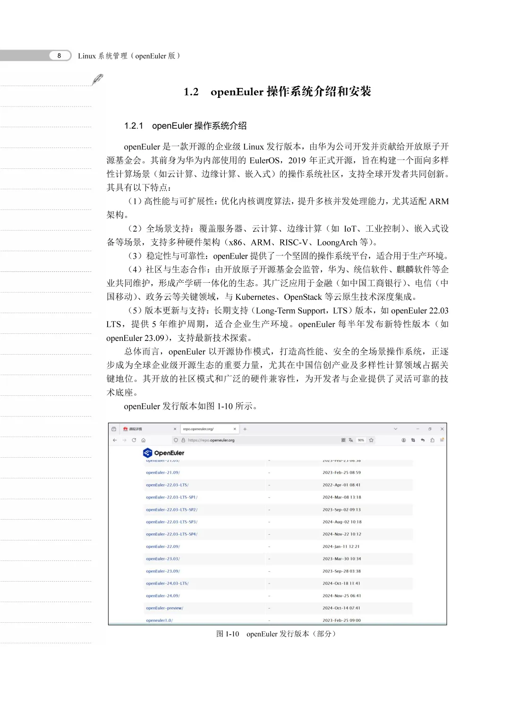Click the screenshot crop tool icon

413,440
